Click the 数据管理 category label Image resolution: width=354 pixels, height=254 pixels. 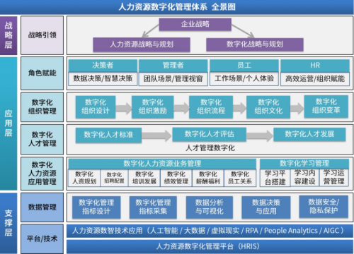point(42,207)
